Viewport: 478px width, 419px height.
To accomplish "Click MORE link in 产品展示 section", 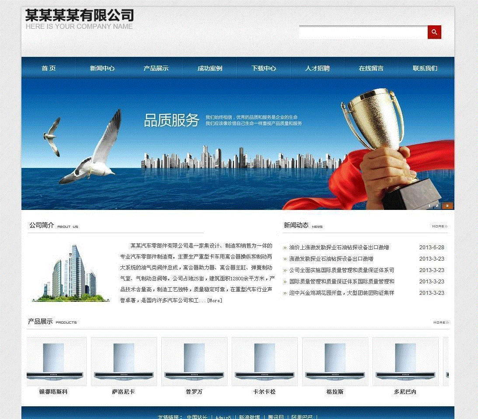I will (x=441, y=322).
